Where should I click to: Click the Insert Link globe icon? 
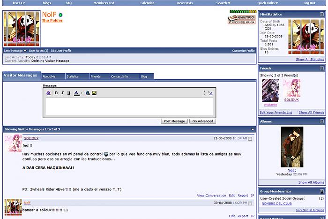pyautogui.click(x=88, y=93)
